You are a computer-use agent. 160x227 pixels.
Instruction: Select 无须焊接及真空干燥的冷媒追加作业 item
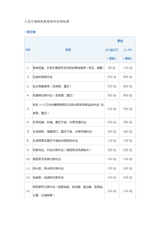click(x=55, y=141)
